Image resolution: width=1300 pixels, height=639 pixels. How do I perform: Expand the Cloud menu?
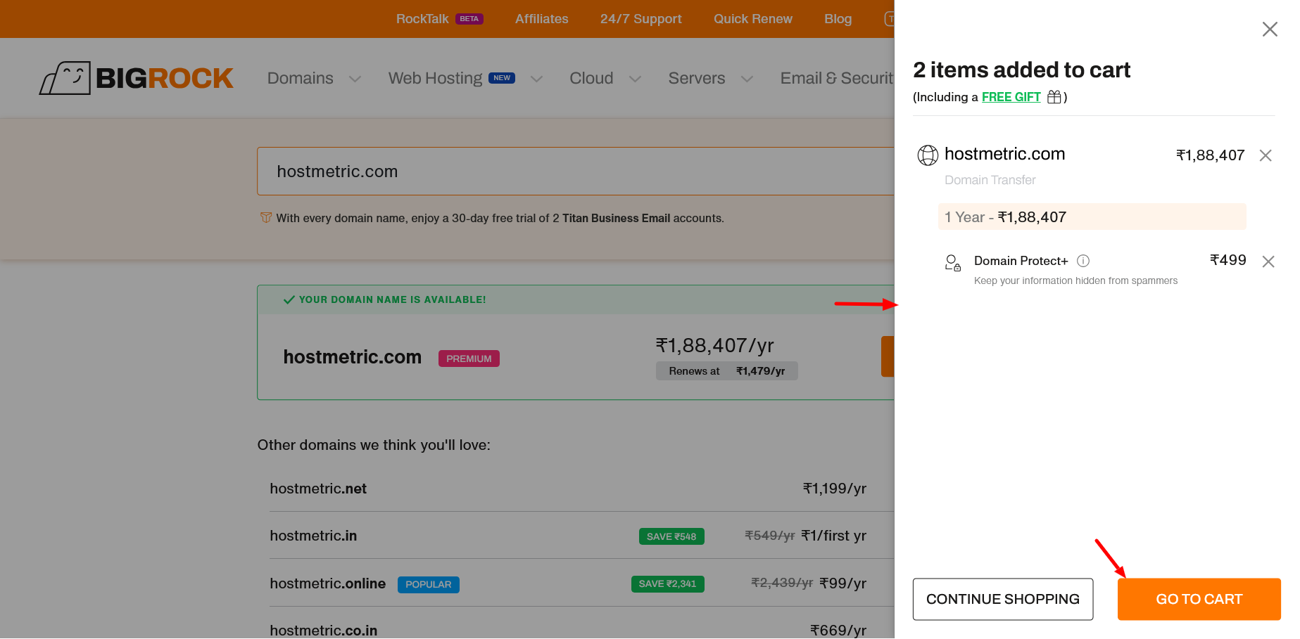(605, 78)
